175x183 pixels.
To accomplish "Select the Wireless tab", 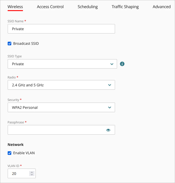I will [x=15, y=7].
